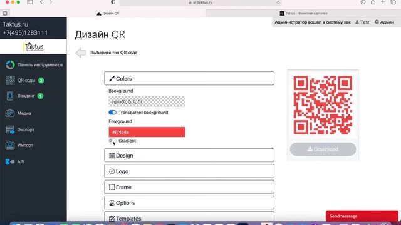Open Панель инструментов menu item
Viewport: 401px width, 225px height.
[40, 65]
